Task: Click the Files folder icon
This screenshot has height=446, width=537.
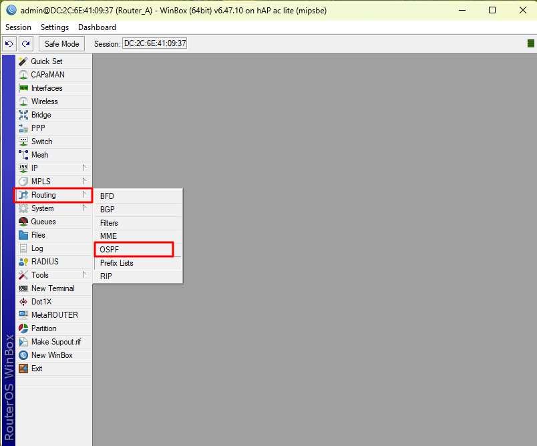Action: click(23, 235)
